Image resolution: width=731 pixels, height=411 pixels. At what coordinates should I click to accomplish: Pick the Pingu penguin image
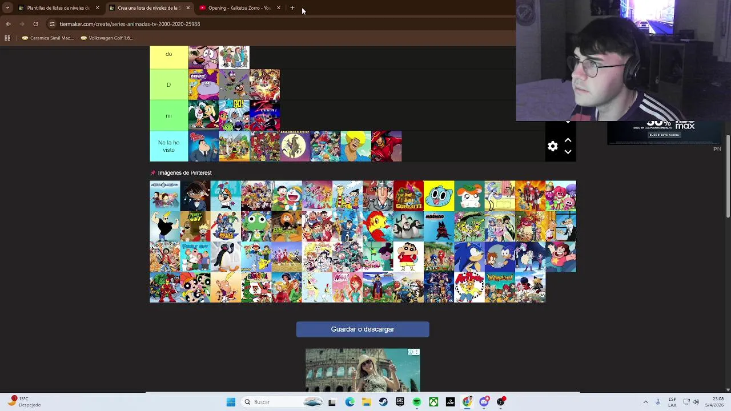click(x=226, y=257)
